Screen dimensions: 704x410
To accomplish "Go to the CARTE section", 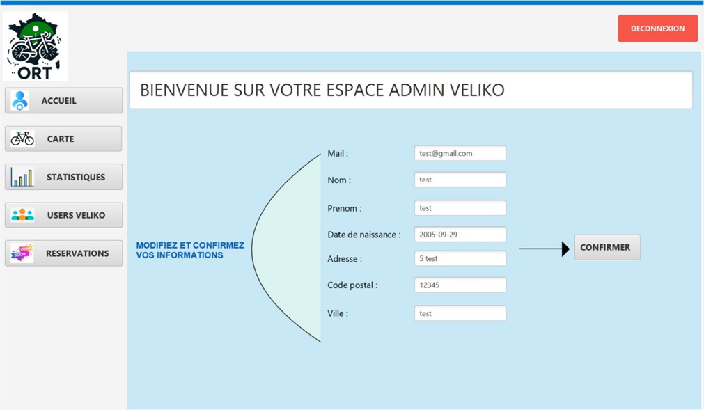I will [64, 139].
